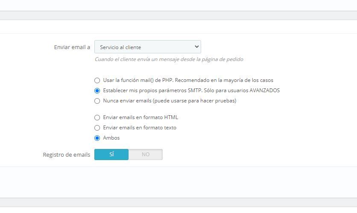The height and width of the screenshot is (213, 357).
Task: Click the italic help text under the dropdown
Action: click(169, 59)
